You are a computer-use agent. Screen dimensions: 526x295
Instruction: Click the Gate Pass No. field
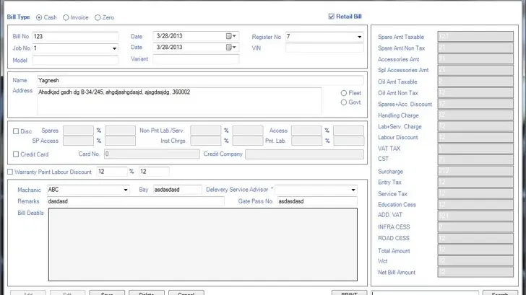pyautogui.click(x=317, y=201)
